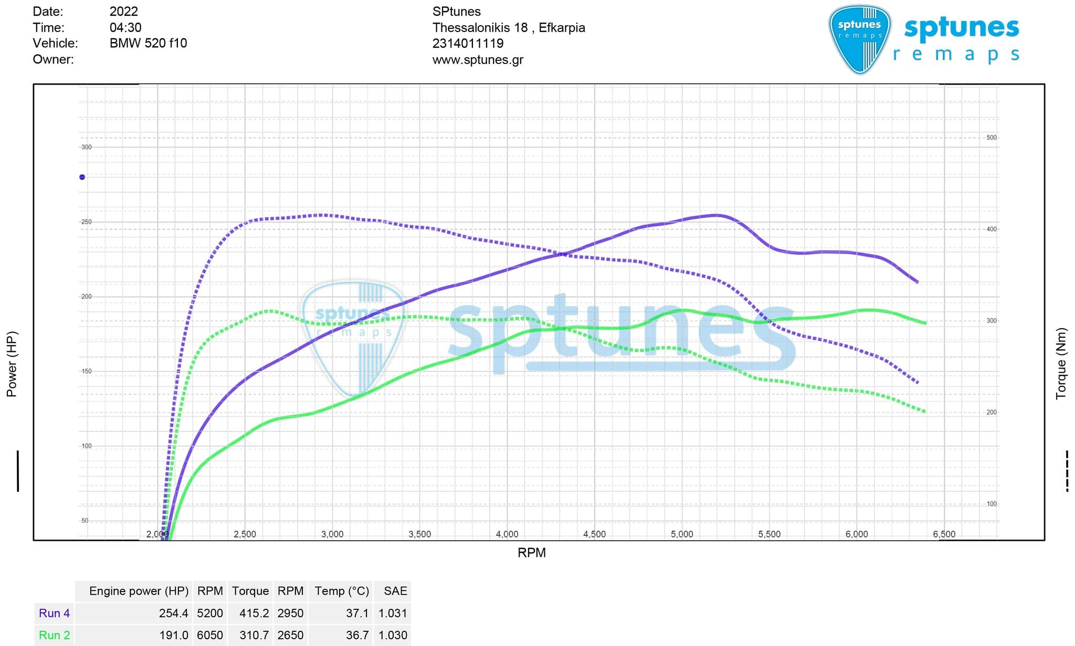Click the phone number 2314011119
The height and width of the screenshot is (646, 1075).
[x=468, y=44]
